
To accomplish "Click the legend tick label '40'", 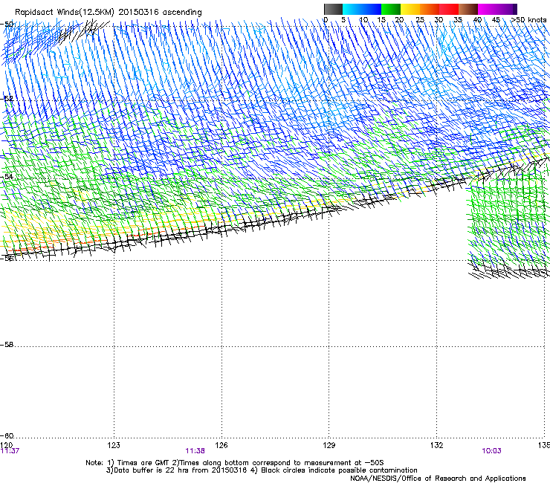I will 477,20.
